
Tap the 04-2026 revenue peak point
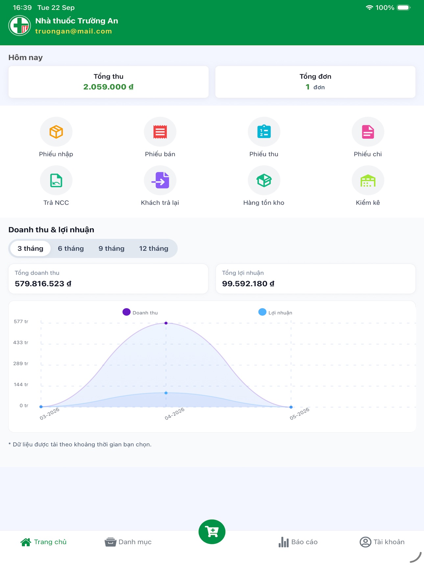166,323
